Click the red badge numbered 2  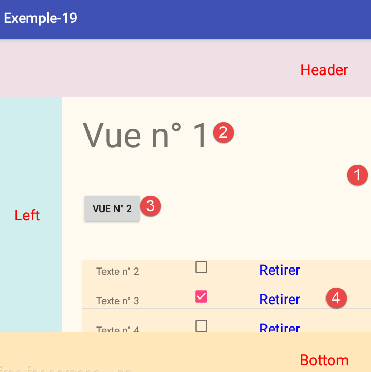(x=223, y=132)
